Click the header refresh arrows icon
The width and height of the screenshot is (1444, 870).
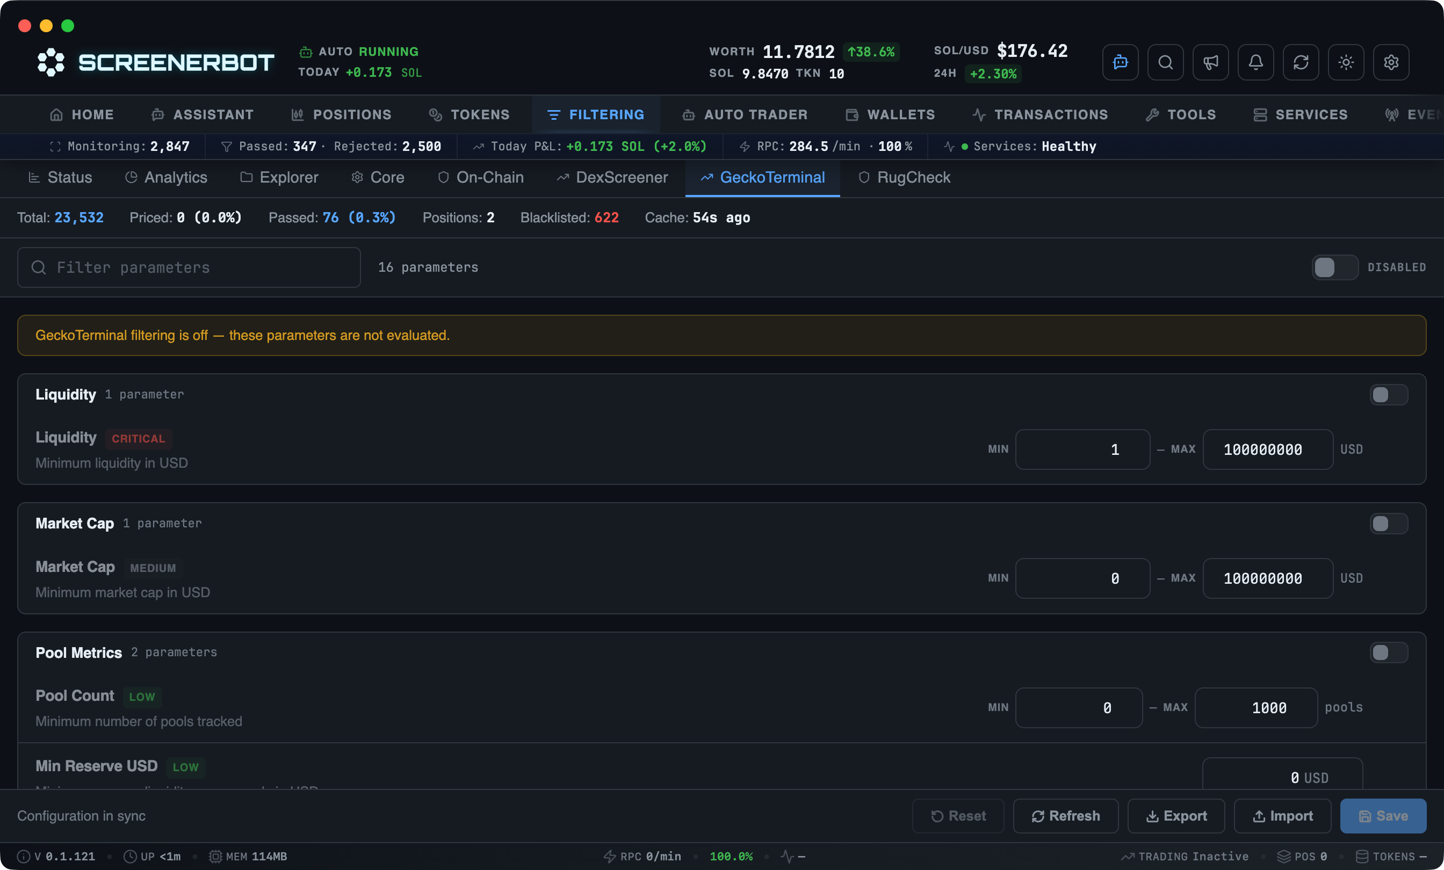(x=1301, y=62)
